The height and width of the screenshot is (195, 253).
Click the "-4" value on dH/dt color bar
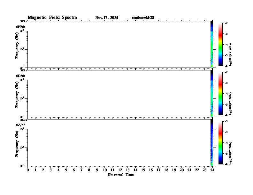(x=226, y=45)
